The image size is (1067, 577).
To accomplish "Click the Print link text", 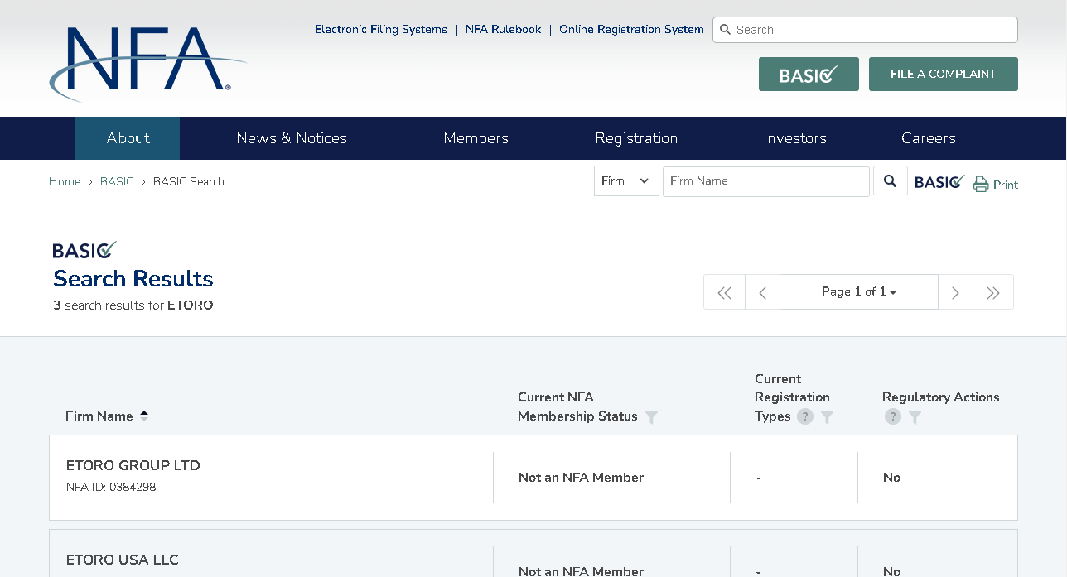I will click(x=1006, y=185).
